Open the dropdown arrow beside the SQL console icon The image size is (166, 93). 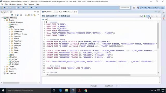coord(23,15)
